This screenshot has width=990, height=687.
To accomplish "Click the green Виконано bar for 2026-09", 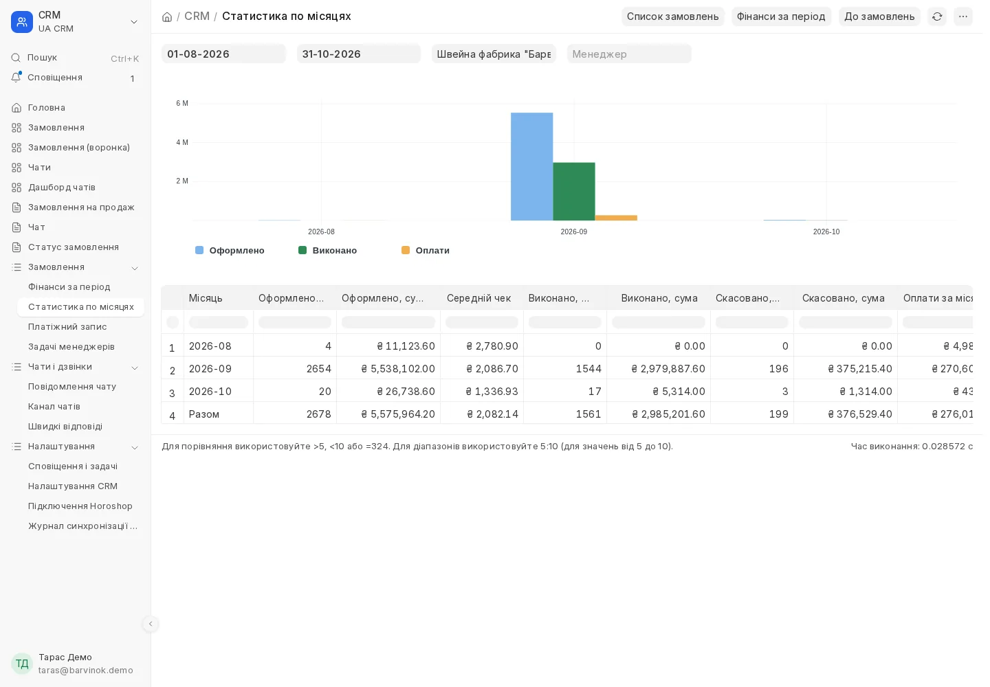I will point(574,192).
